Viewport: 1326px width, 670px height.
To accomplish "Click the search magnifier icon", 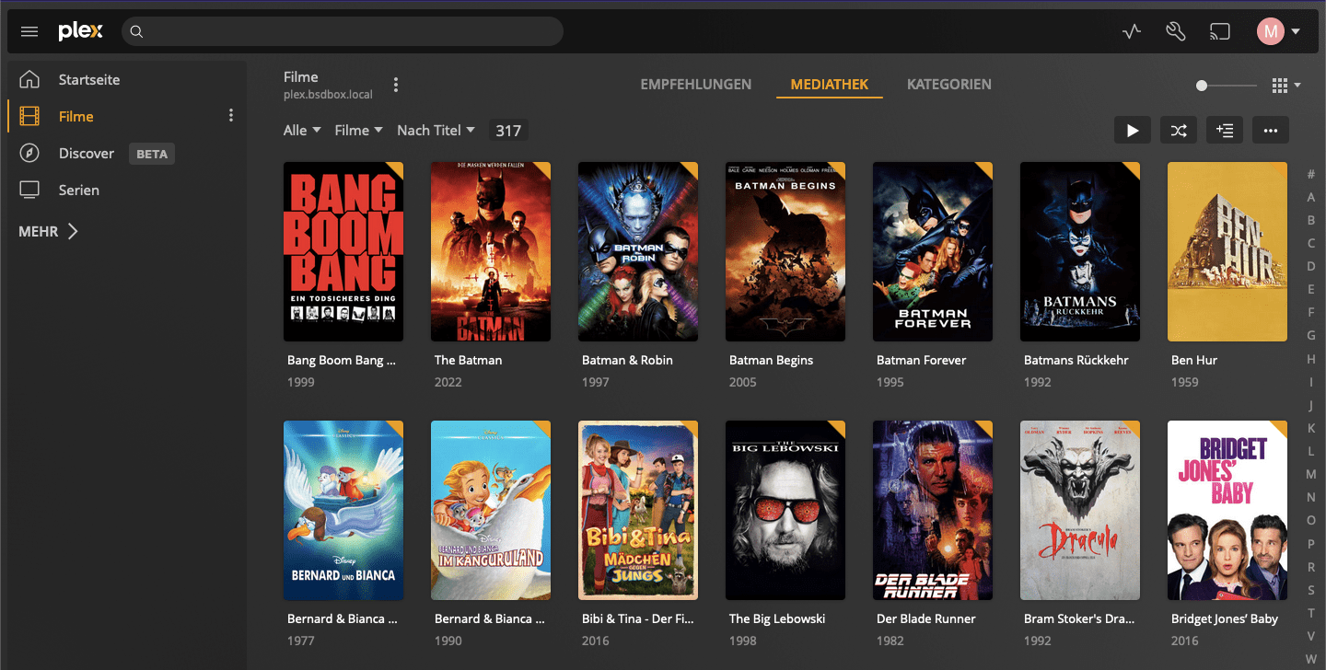I will click(136, 31).
